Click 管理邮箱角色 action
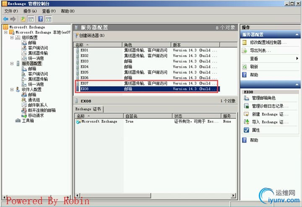The image size is (302, 207). click(x=260, y=98)
